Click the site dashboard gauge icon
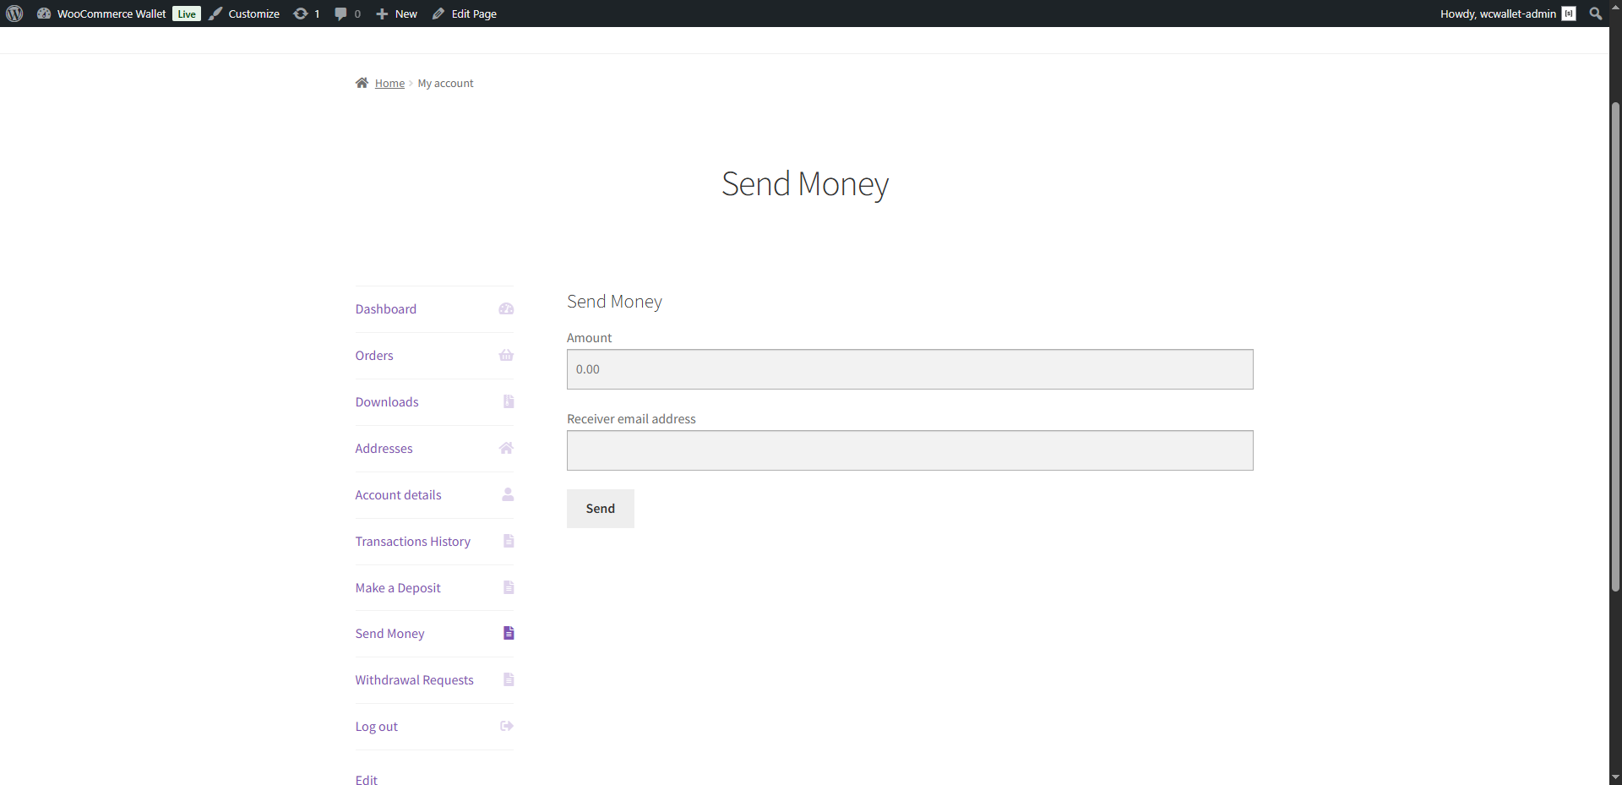The image size is (1622, 785). (x=44, y=14)
